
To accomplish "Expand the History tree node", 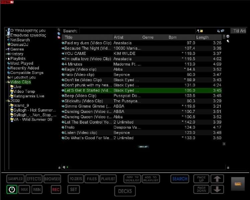I will (x=6, y=54).
